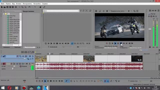Click Undo arrow in main toolbar
Screen dimensions: 160x90
pyautogui.click(x=29, y=7)
